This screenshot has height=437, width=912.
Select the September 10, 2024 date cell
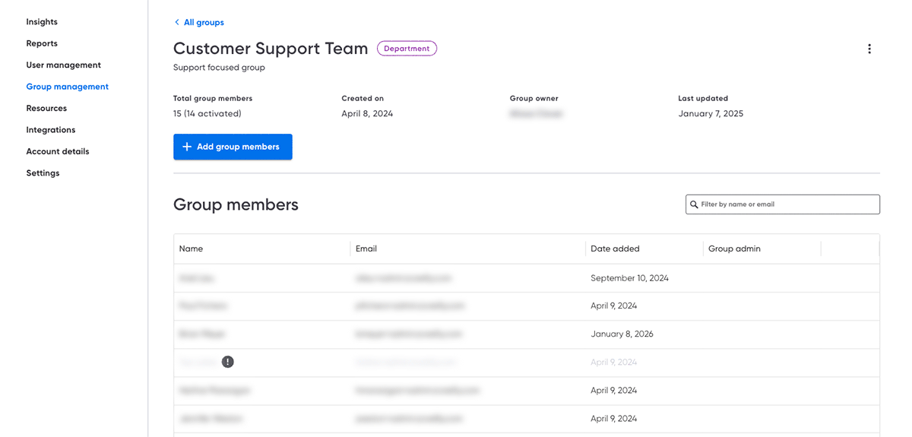tap(629, 278)
